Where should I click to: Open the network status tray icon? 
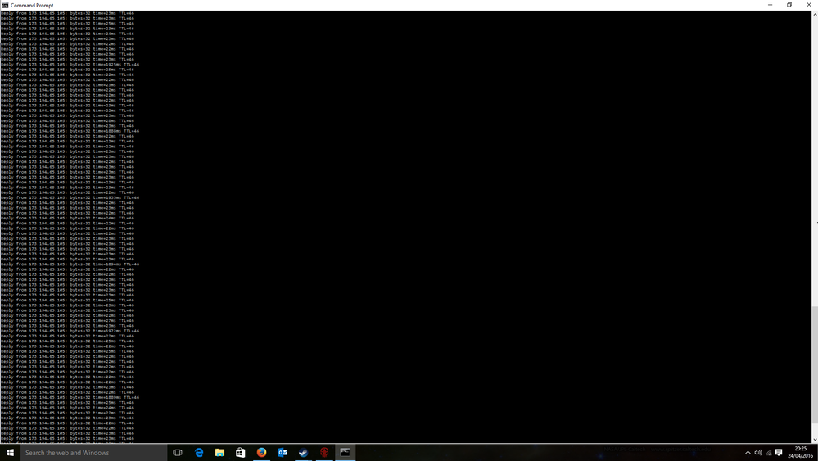(768, 453)
